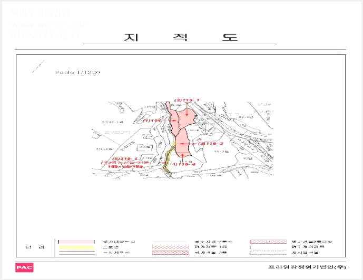
Task: Click the dashed-rectangle legend symbol
Action: click(268, 253)
